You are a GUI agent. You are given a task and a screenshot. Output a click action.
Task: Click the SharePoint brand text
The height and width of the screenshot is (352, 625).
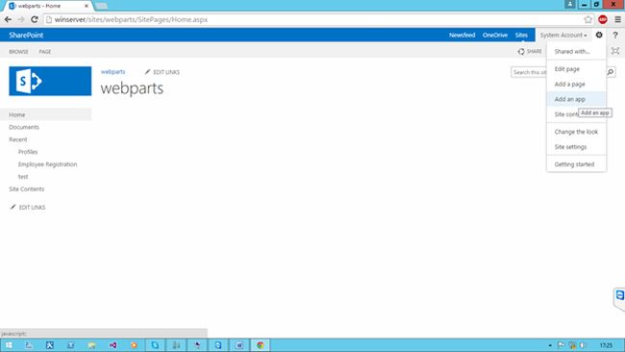26,35
